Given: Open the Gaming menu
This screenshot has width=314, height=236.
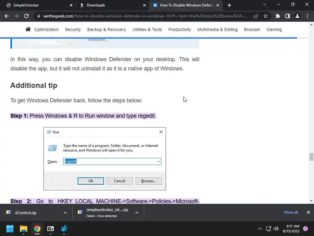Looking at the screenshot, I should coord(274,29).
